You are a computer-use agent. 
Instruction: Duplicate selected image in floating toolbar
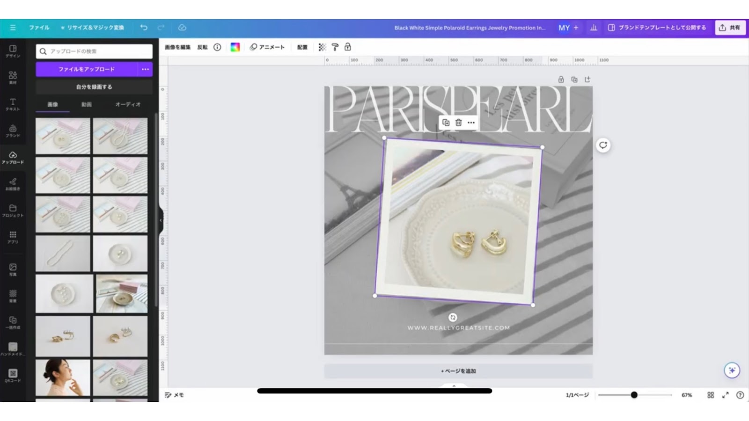pyautogui.click(x=446, y=123)
